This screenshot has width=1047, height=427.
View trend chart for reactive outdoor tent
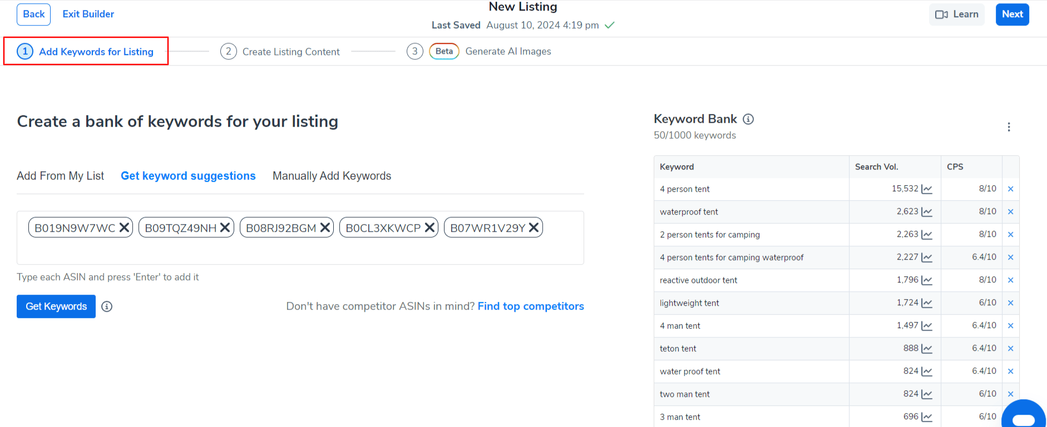(x=927, y=280)
